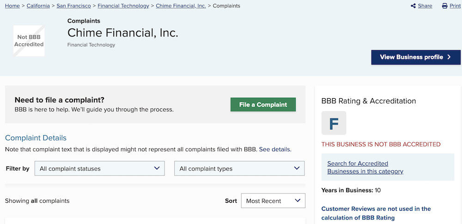
Task: Click the Share icon
Action: pyautogui.click(x=413, y=6)
